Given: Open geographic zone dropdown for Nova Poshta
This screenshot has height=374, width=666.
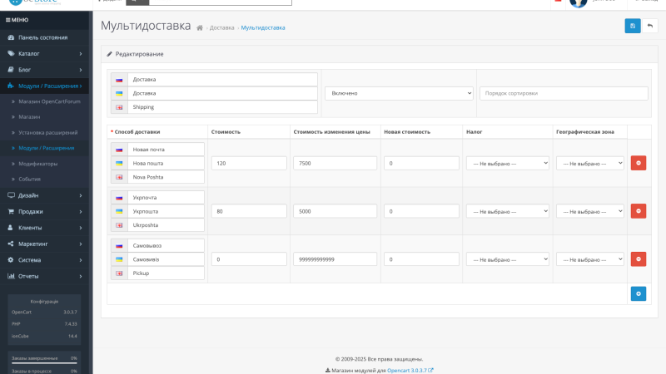Looking at the screenshot, I should click(x=590, y=163).
